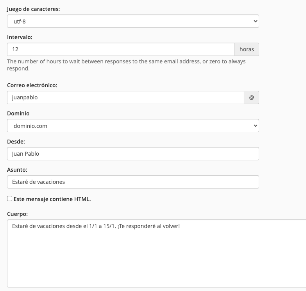Click the 'Correo electrónico:' label
306x291 pixels.
32,85
